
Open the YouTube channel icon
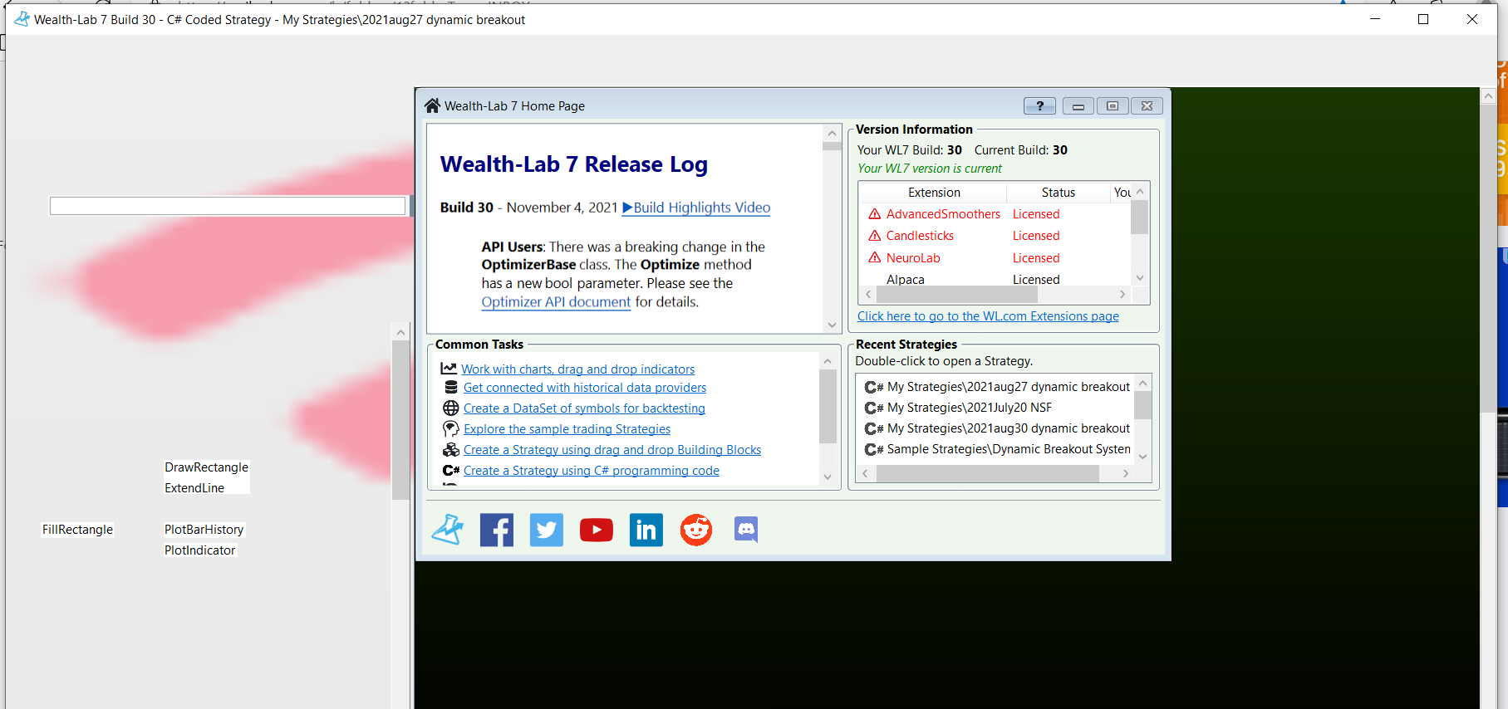tap(597, 530)
